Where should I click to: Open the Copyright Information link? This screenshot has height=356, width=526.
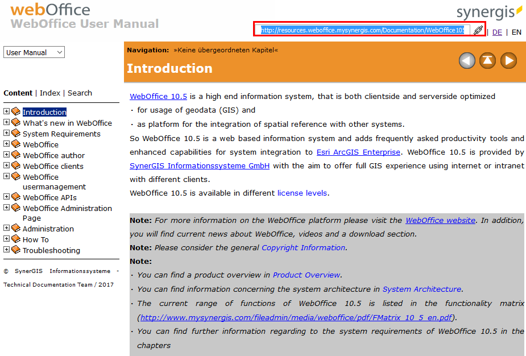coord(303,247)
